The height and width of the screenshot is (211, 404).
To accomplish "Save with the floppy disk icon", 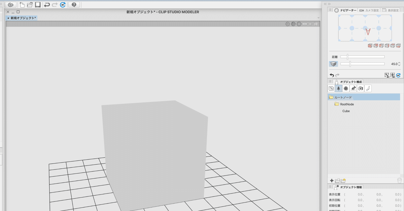I will tap(38, 5).
